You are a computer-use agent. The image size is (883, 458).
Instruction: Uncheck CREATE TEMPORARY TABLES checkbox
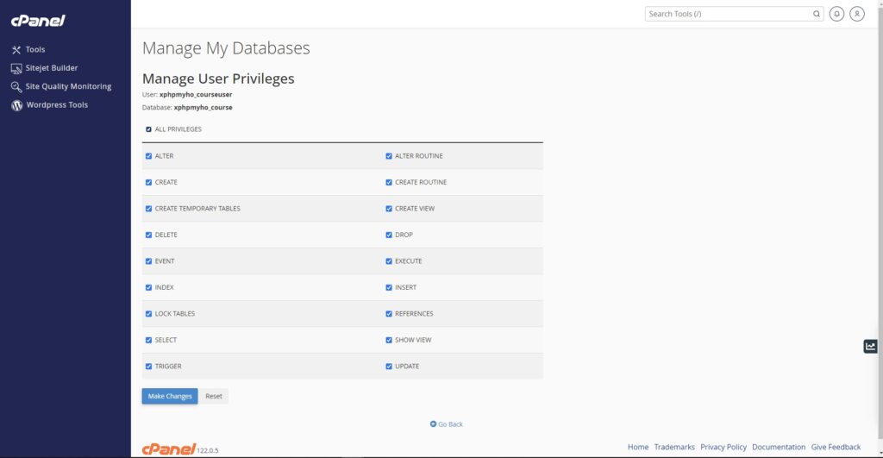tap(148, 209)
